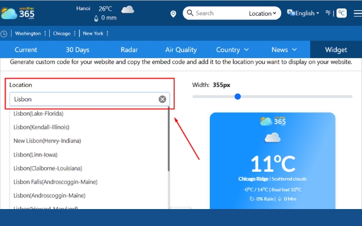Choose Lisbon(Claiborne-Louisiana) suggestion
The height and width of the screenshot is (226, 362).
coord(48,168)
